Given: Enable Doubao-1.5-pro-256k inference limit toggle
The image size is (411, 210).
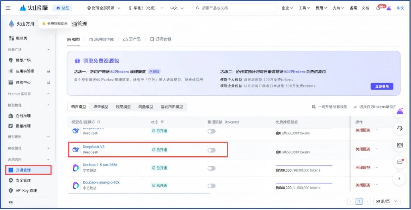Looking at the screenshot, I should pyautogui.click(x=212, y=168).
